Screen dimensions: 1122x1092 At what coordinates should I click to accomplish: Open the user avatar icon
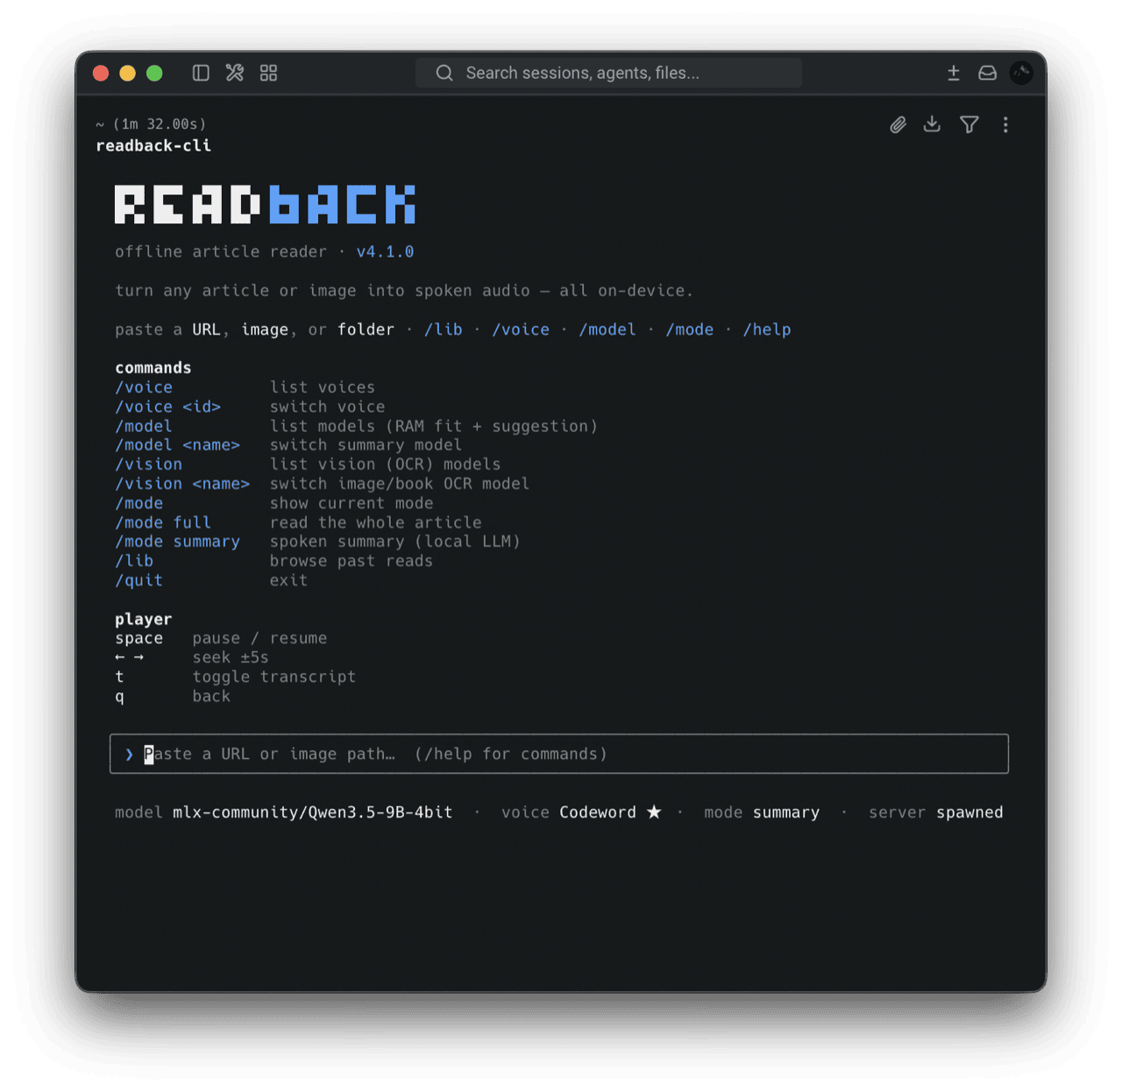[x=1021, y=73]
